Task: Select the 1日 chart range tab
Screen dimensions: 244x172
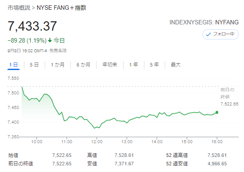Action: click(13, 65)
